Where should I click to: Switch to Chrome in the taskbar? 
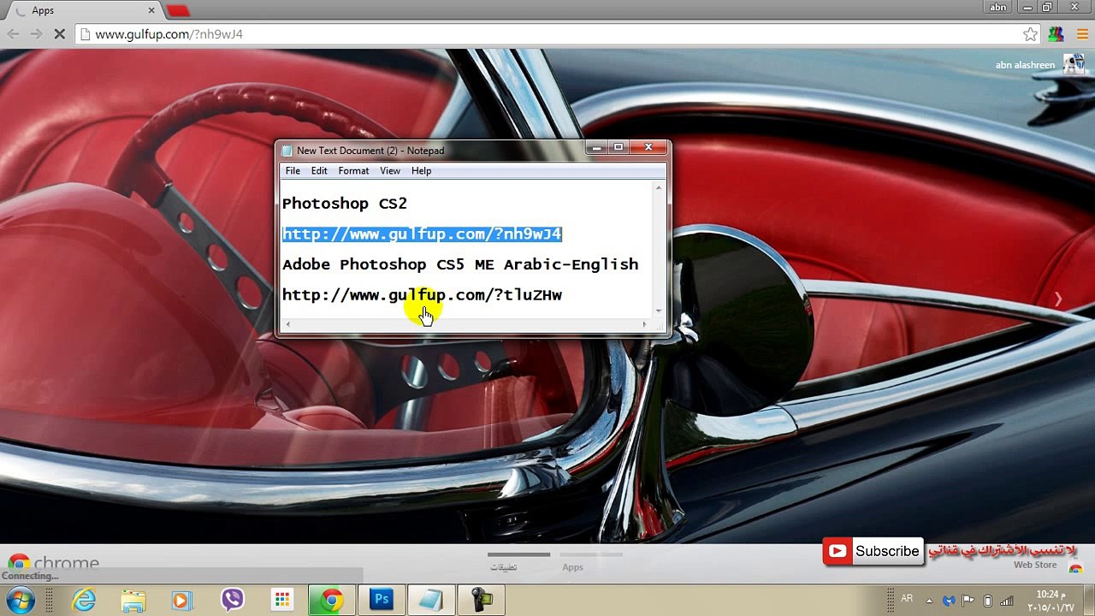coord(331,600)
